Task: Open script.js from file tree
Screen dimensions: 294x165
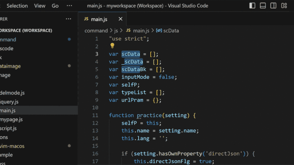Action: pyautogui.click(x=8, y=128)
